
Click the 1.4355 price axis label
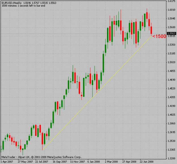(171, 97)
